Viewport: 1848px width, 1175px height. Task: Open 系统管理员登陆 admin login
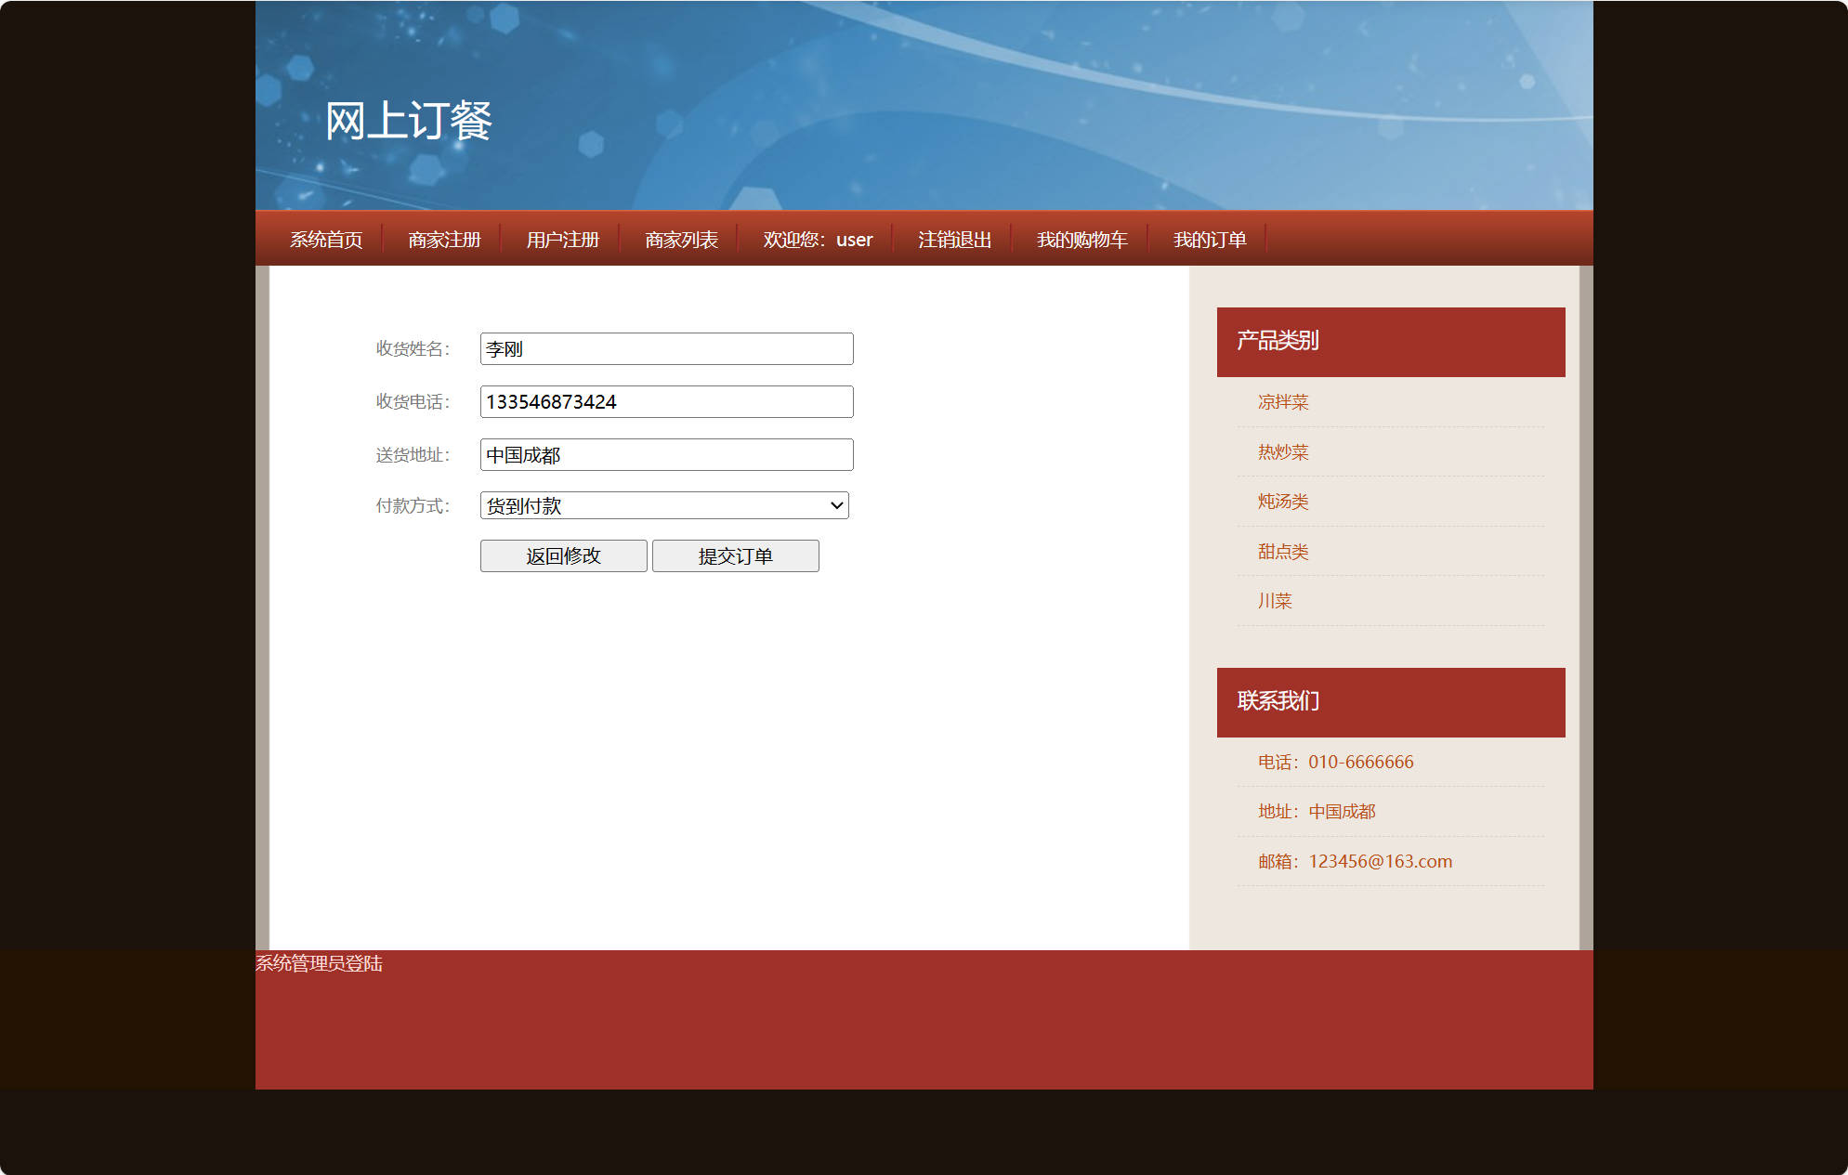(x=321, y=965)
